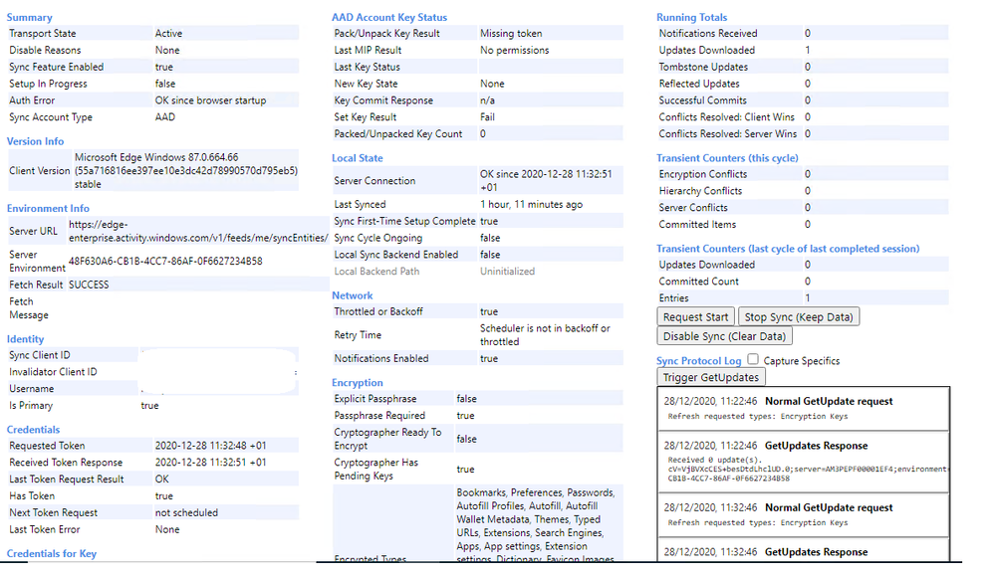The width and height of the screenshot is (995, 578).
Task: Click Pack/Unpack Key Result Missing token
Action: [511, 33]
